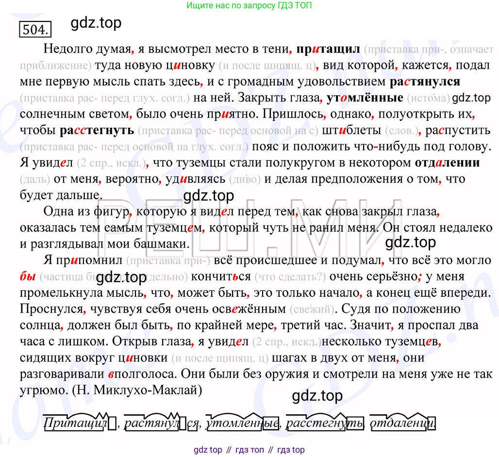
Task: Click the exercise number 504 label
Action: 33,29
